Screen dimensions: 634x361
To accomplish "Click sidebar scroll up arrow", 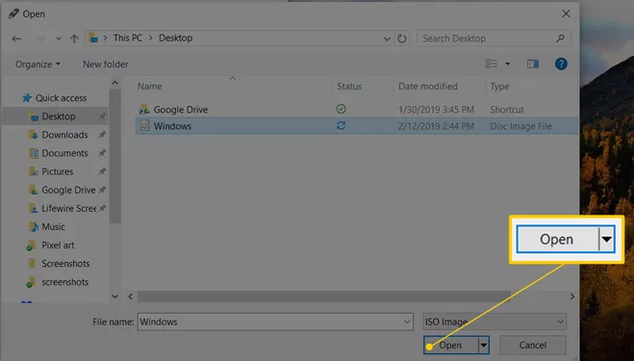I will point(115,83).
